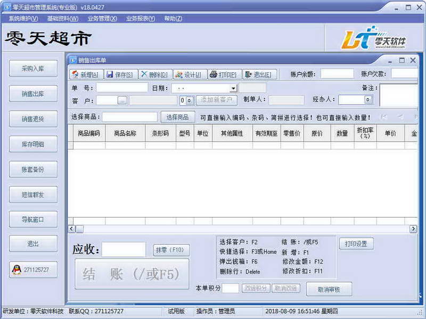Close the 销售出库单 inner window
The width and height of the screenshot is (426, 319).
[x=413, y=60]
